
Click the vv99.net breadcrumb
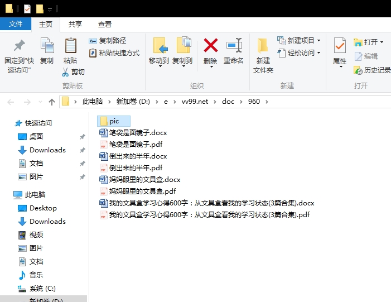[195, 102]
